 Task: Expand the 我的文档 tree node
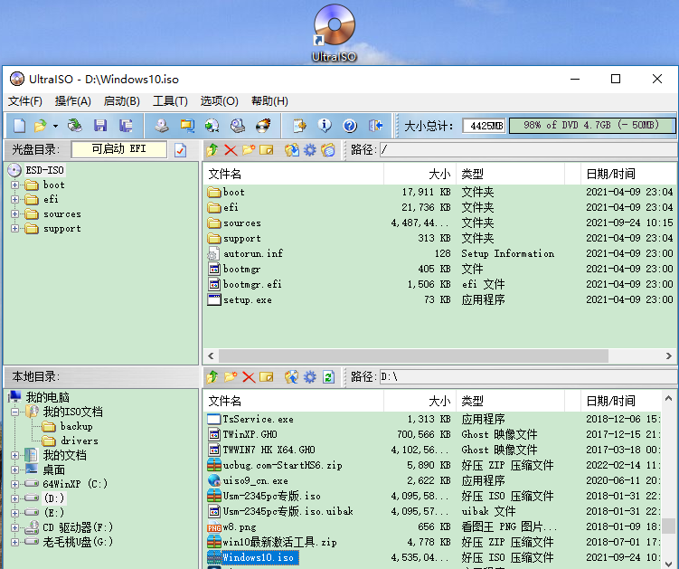point(15,455)
